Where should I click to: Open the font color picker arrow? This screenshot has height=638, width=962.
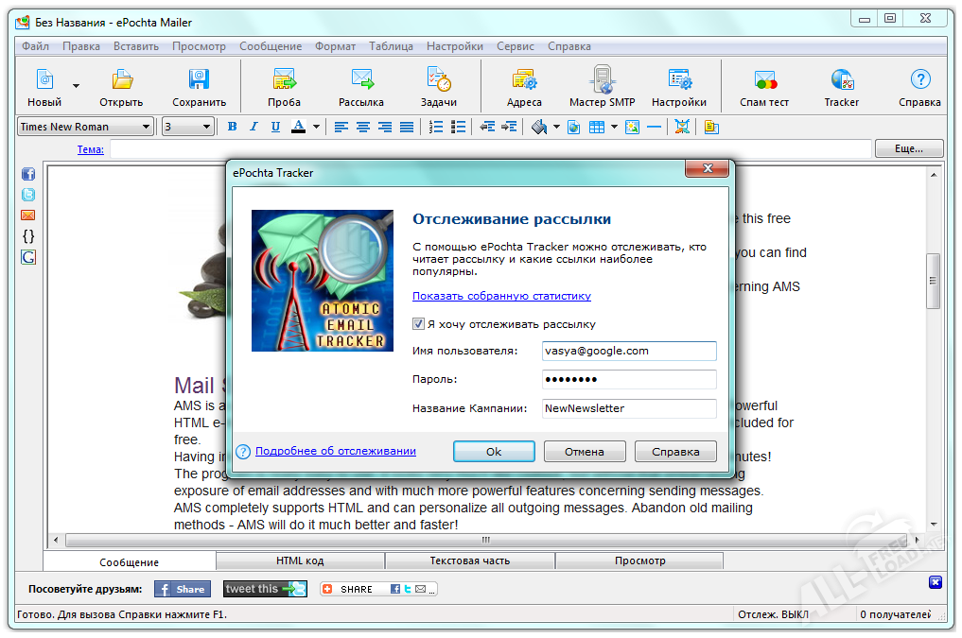[x=317, y=127]
